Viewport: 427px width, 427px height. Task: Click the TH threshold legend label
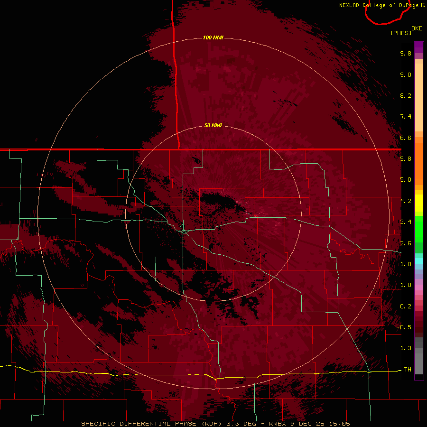408,370
